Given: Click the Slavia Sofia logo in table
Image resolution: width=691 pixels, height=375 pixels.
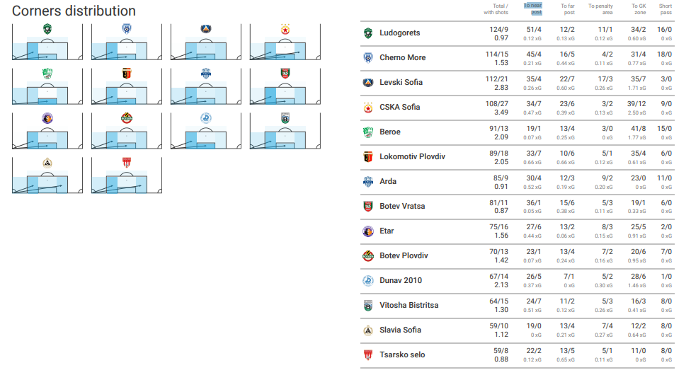Looking at the screenshot, I should tap(368, 330).
